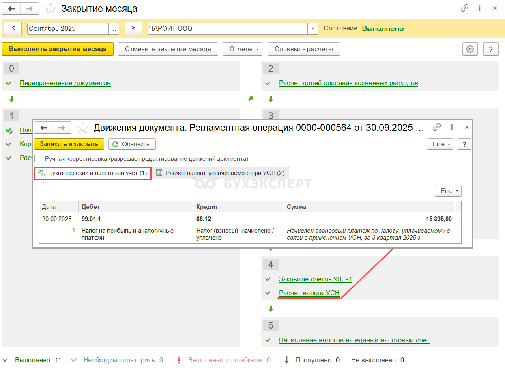Open Закрытие счетов 90, 91 link

[316, 279]
